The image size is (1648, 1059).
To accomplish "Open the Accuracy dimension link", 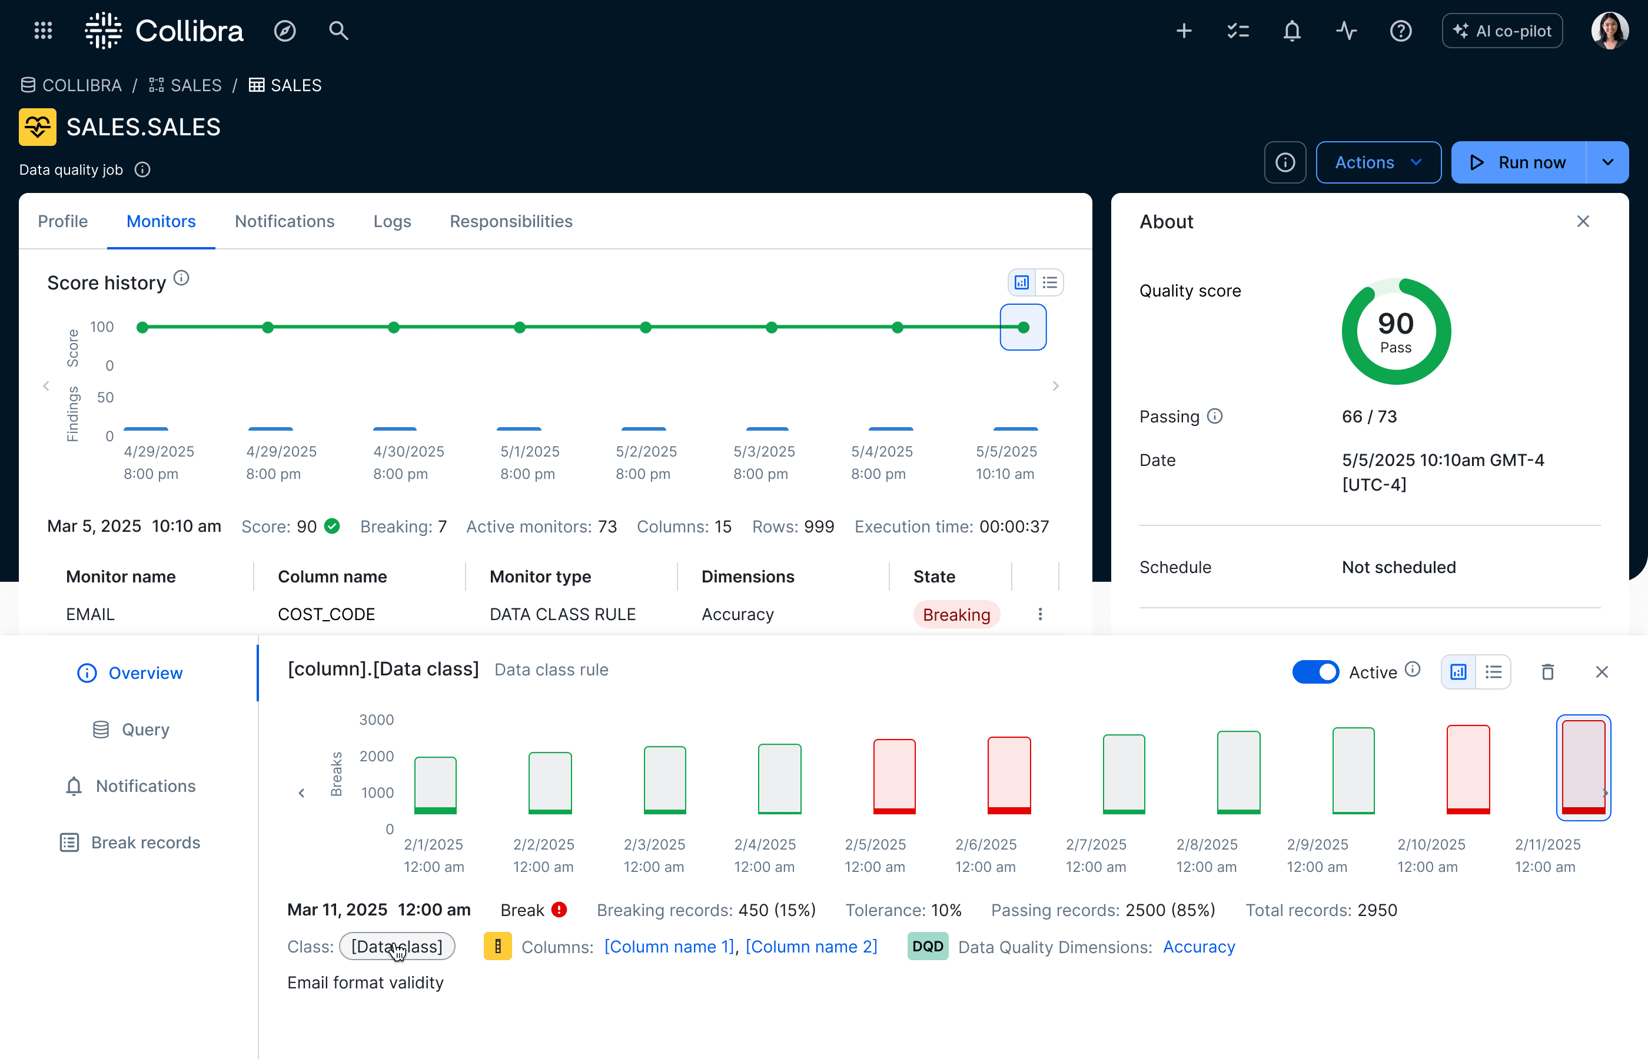I will click(1199, 946).
